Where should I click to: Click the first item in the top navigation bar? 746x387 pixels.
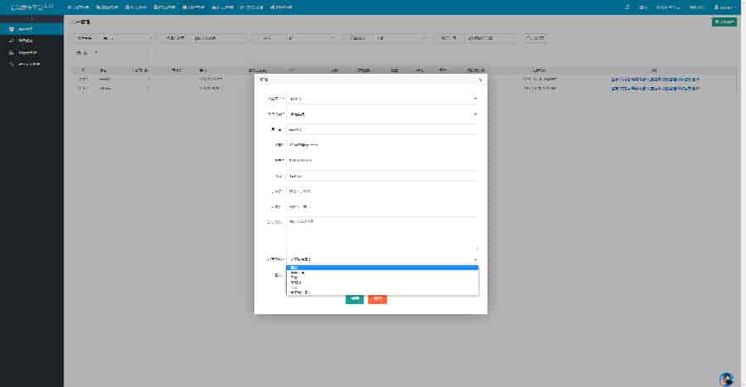coord(77,7)
